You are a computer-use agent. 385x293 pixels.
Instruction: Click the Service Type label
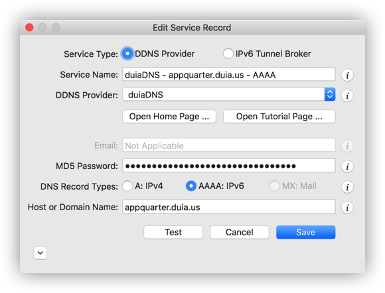point(91,54)
